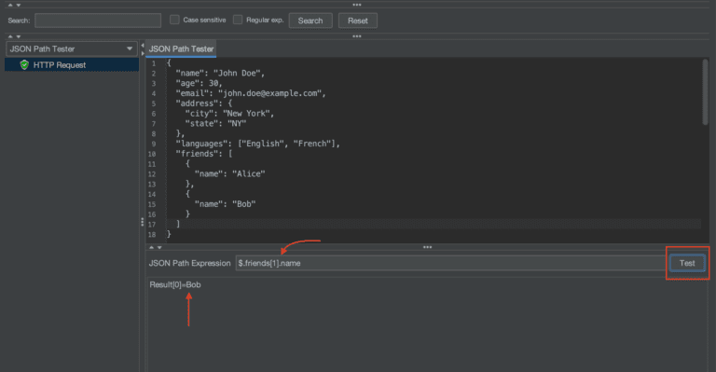This screenshot has height=372, width=716.
Task: Click line number 18 in the gutter
Action: (152, 234)
